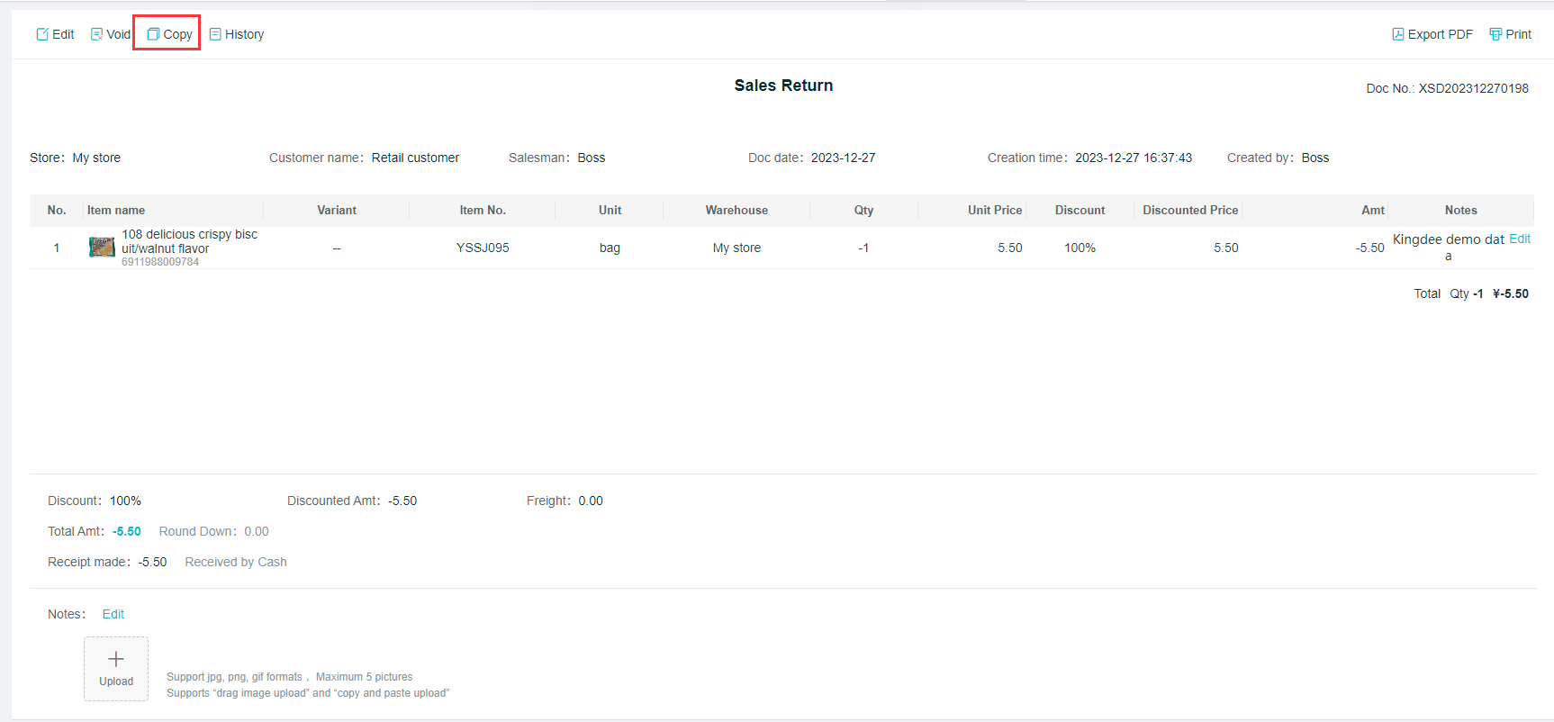Edit the Kingdee demo data item note

tap(1519, 239)
